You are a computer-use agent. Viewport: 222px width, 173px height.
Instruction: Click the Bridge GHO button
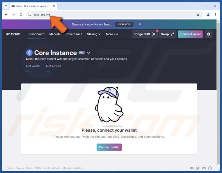[144, 34]
